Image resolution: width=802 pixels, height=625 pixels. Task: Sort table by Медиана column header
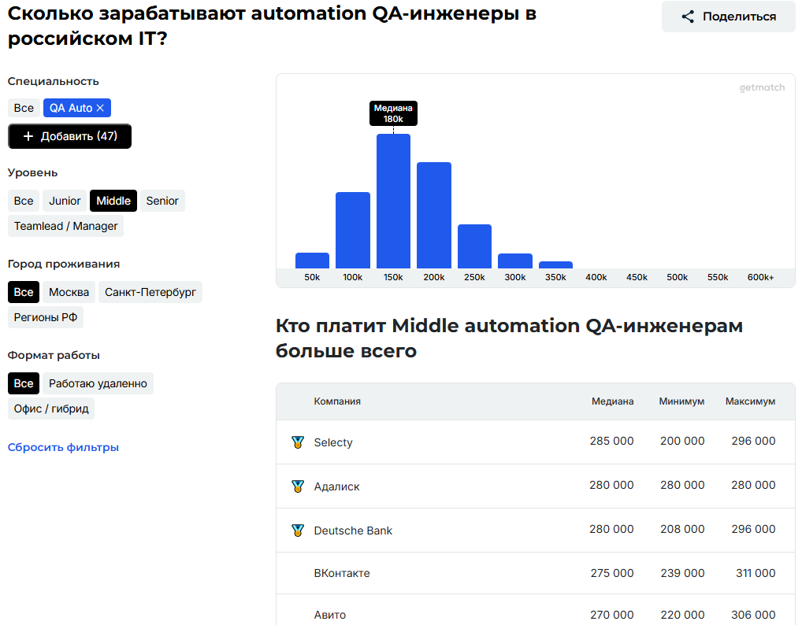612,401
